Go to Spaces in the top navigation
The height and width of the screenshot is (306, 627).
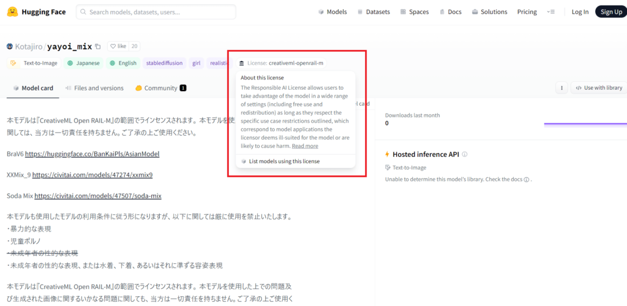pyautogui.click(x=415, y=12)
